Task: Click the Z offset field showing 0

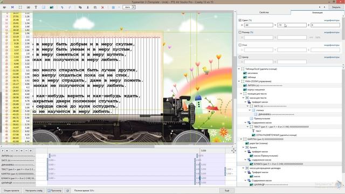Action: (x=325, y=25)
